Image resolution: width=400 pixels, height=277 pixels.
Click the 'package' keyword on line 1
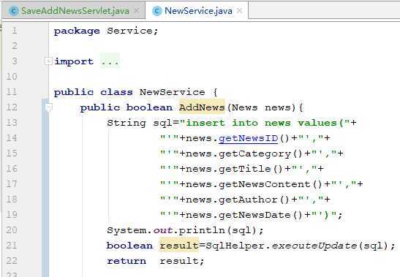tap(77, 31)
